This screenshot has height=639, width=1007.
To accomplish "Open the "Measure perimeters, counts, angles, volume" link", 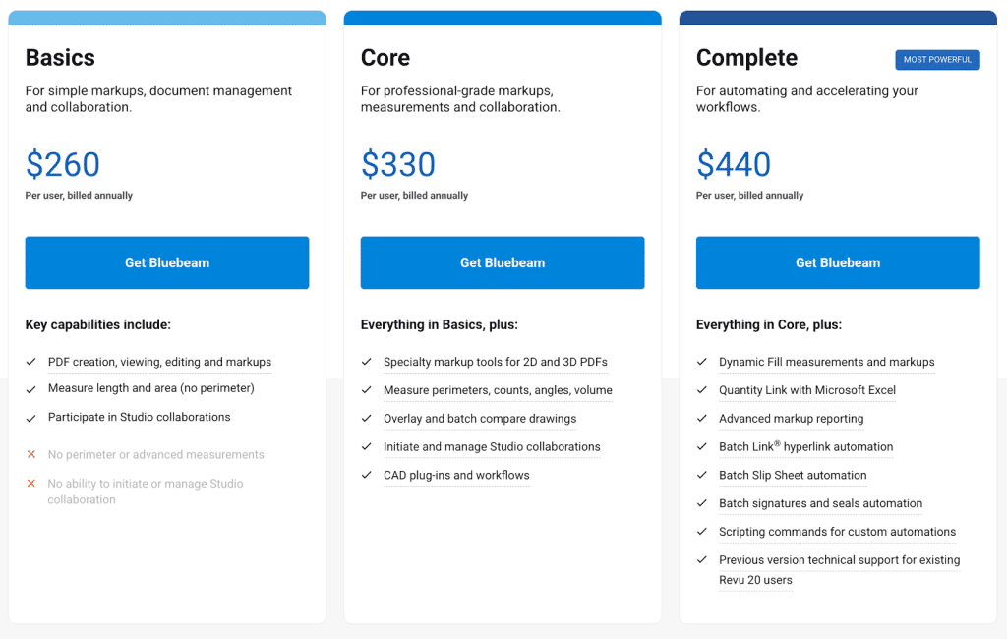I will [x=497, y=390].
